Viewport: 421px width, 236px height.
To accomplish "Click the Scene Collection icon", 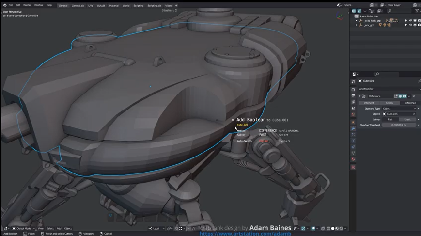I will point(356,16).
